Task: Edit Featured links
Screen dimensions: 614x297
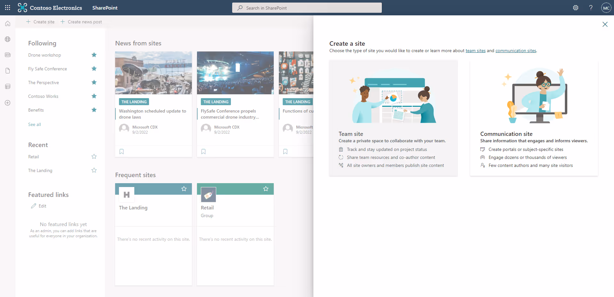Action: [x=39, y=206]
